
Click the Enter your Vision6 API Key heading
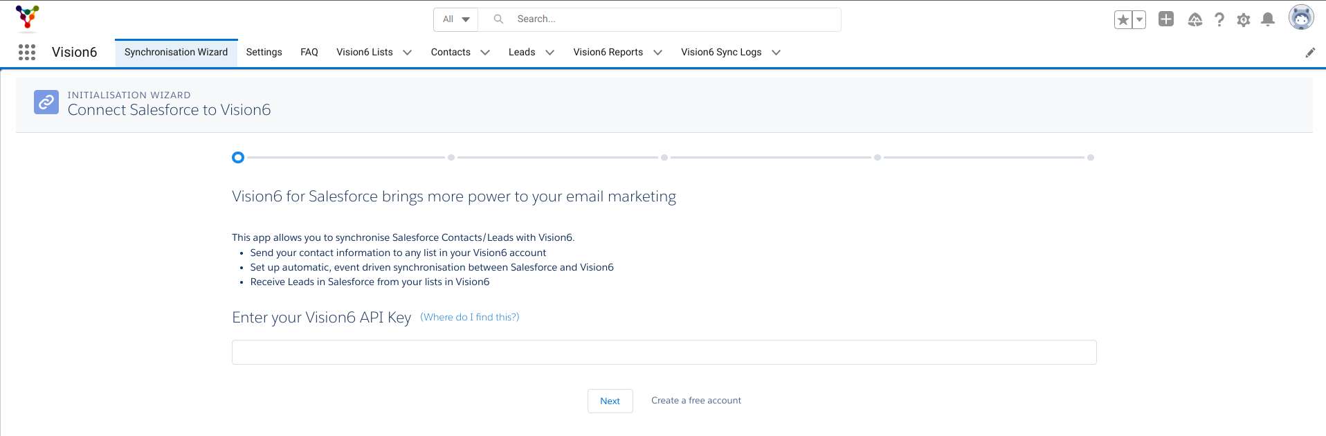pyautogui.click(x=322, y=318)
